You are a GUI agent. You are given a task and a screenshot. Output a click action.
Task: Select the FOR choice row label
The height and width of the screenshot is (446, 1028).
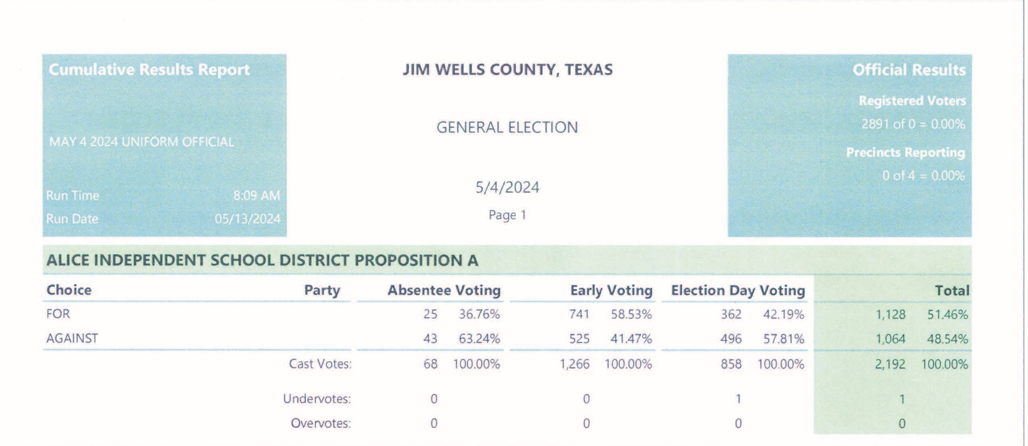coord(58,314)
